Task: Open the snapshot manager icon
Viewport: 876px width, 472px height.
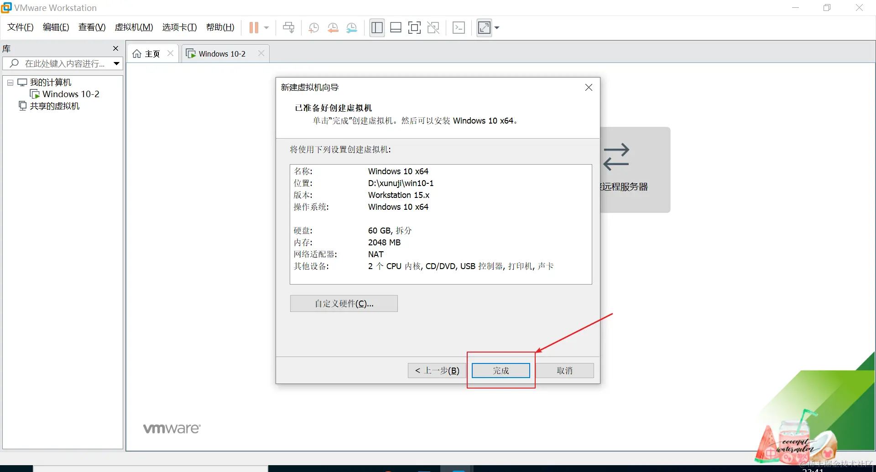Action: click(352, 28)
